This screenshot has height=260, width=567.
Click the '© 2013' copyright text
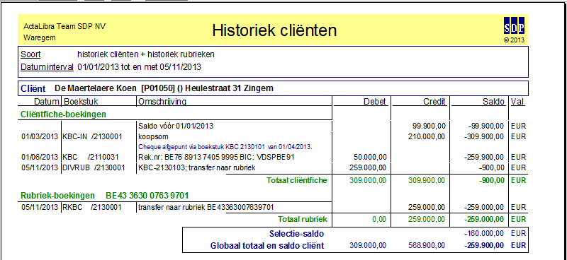(514, 40)
